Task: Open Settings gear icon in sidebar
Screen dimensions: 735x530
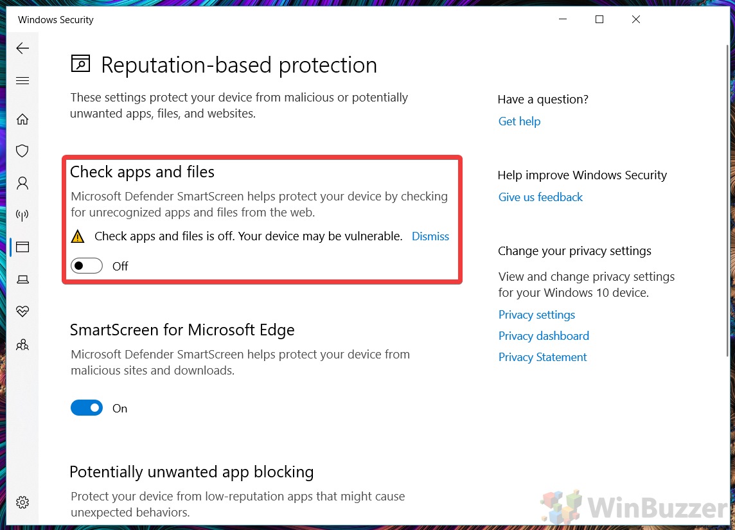Action: (22, 502)
